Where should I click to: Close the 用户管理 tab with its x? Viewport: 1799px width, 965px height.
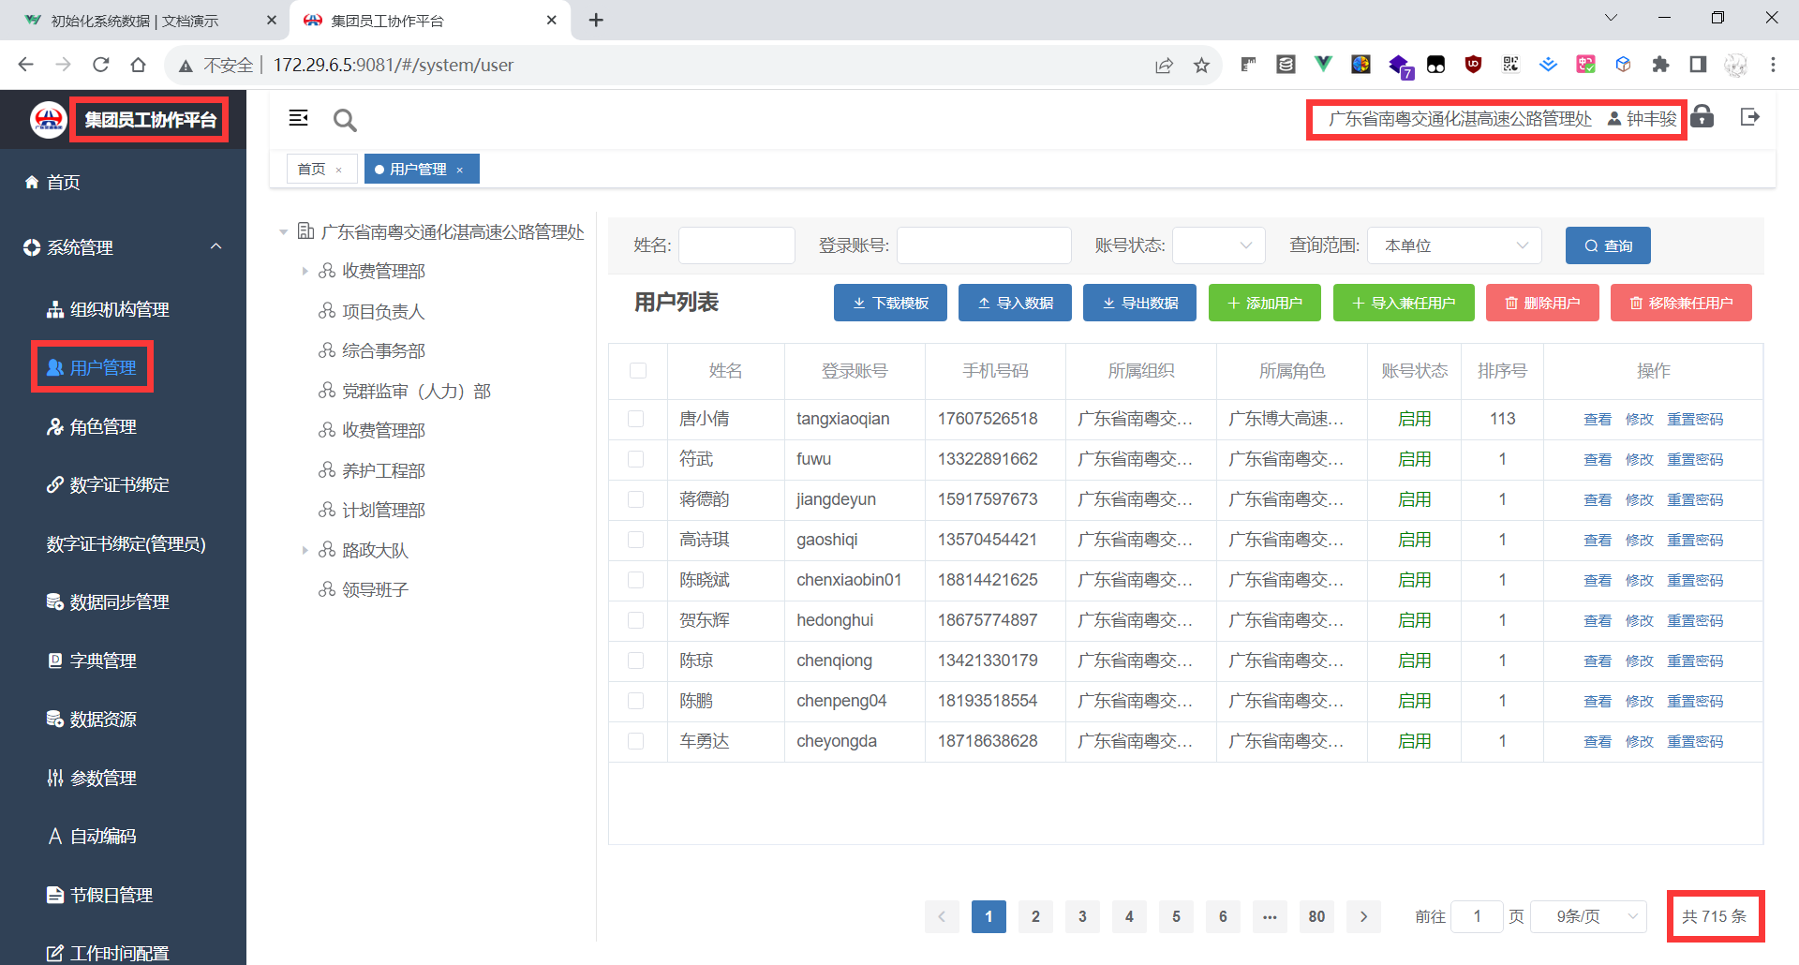tap(460, 170)
